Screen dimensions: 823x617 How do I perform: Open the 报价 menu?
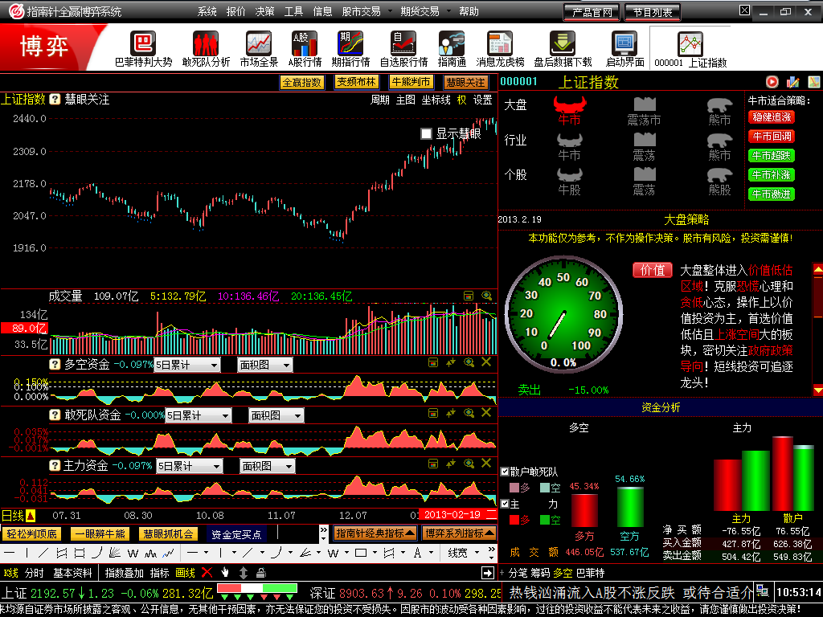pos(235,11)
